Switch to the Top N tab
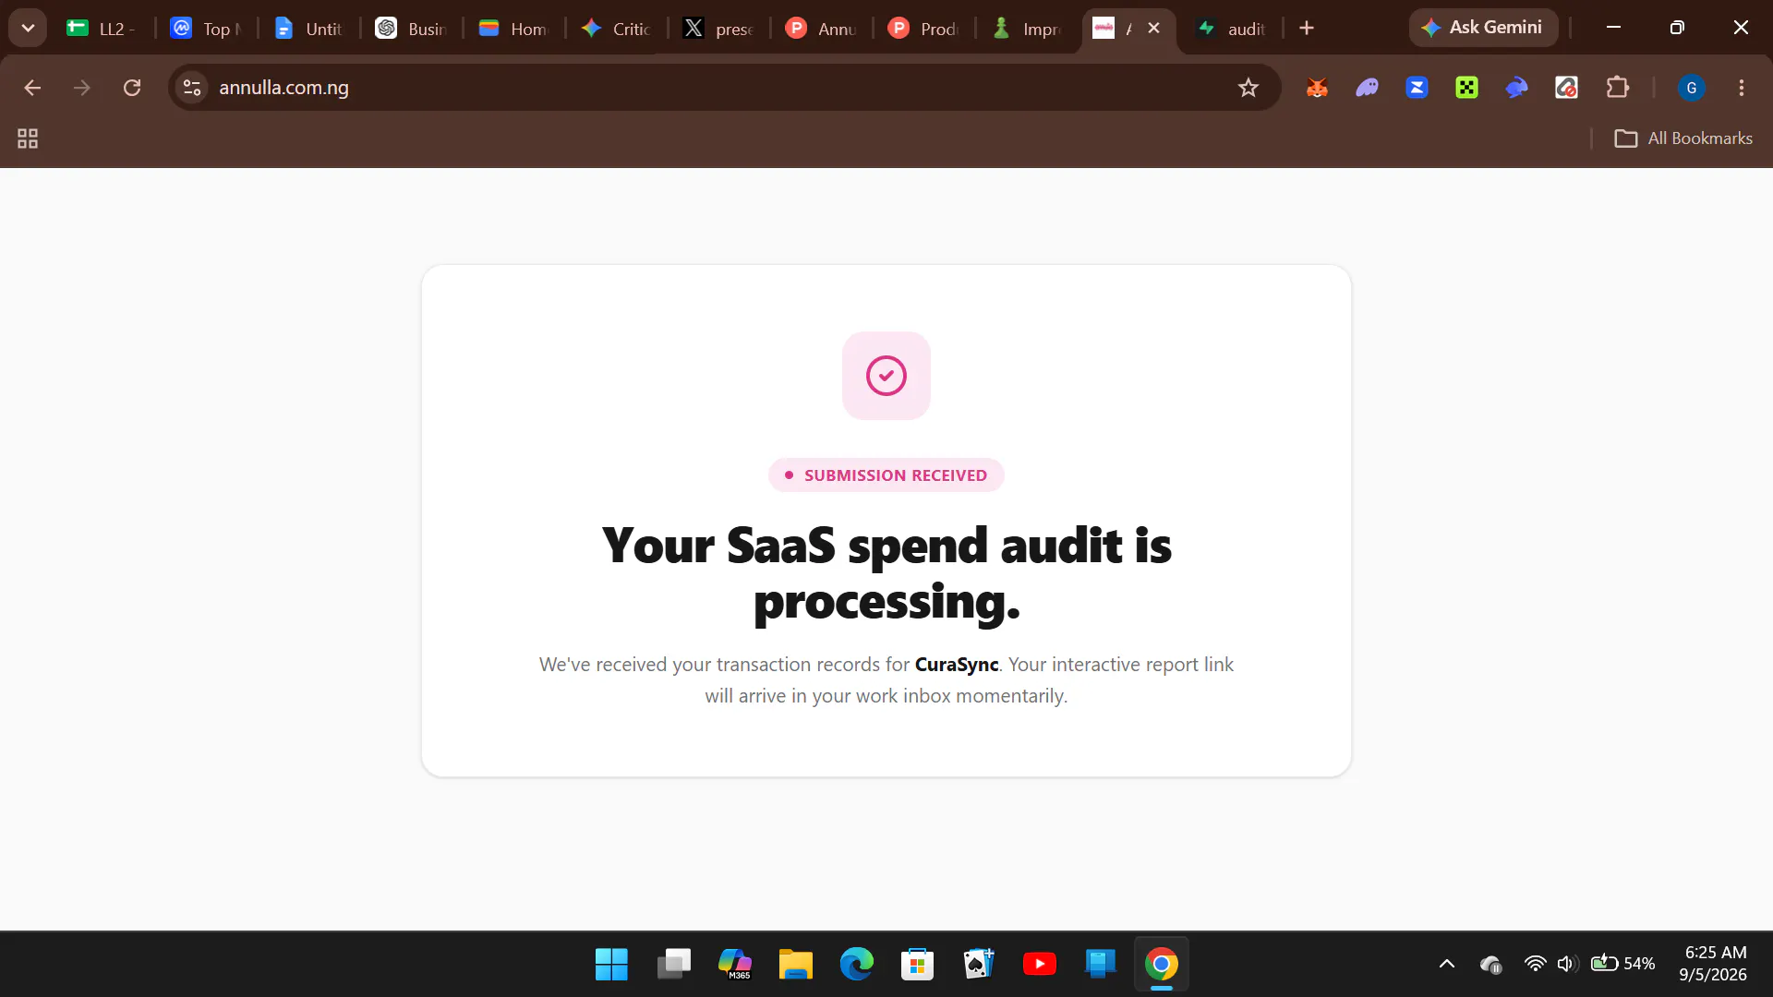This screenshot has height=997, width=1773. (207, 29)
